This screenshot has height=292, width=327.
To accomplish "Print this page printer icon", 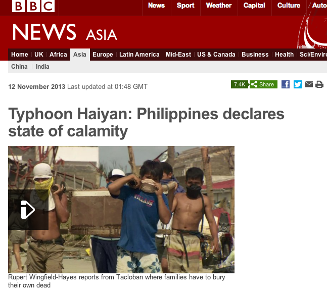I will coord(319,84).
